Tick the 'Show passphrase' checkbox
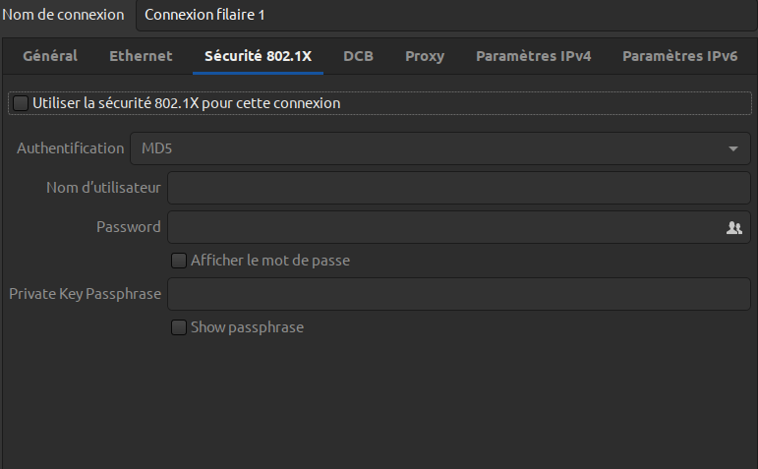 (x=179, y=327)
